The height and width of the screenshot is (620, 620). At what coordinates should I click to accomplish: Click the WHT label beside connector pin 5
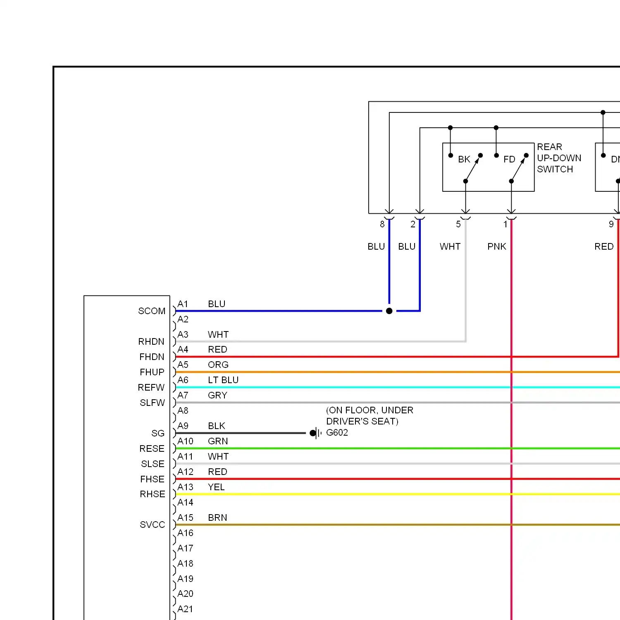(x=450, y=246)
